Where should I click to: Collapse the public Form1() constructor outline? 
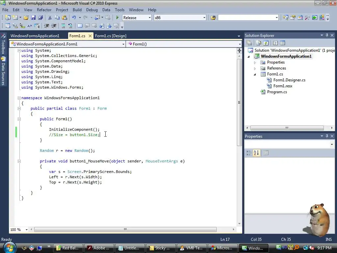pos(19,119)
